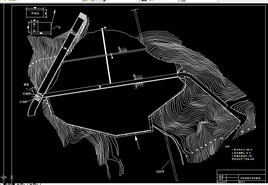Open the 布局2 layout tab
Image resolution: width=268 pixels, height=185 pixels.
(35, 184)
